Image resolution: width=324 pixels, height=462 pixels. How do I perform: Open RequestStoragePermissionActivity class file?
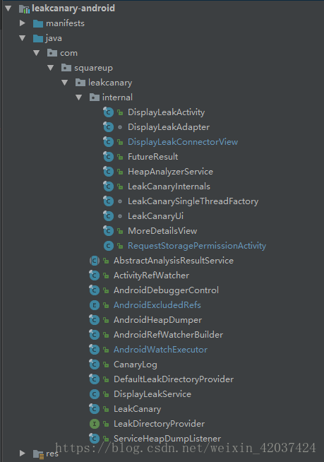point(197,246)
